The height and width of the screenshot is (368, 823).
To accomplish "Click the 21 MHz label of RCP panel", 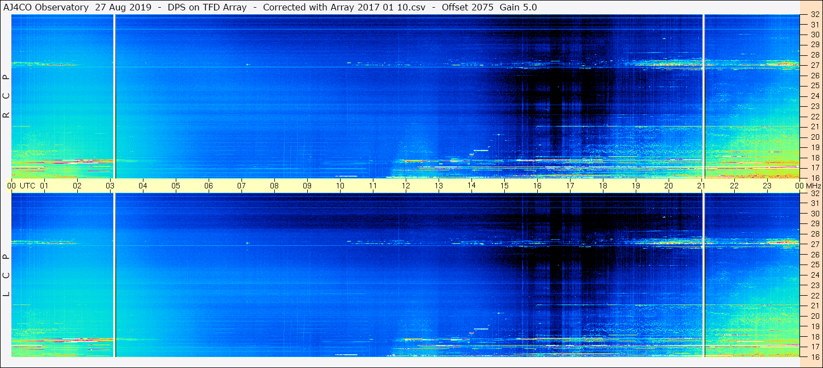I will (814, 127).
